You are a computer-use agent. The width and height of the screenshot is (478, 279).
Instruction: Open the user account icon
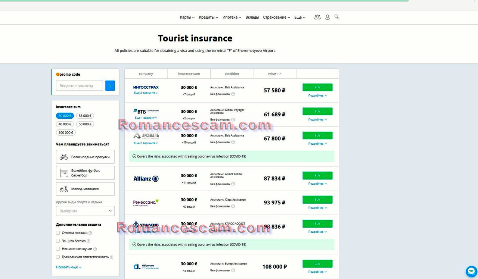[x=328, y=17]
